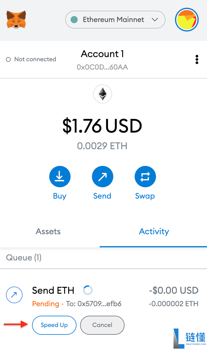Screen dimensions: 207x349
Task: Open the three-dot account options menu
Action: 197,59
